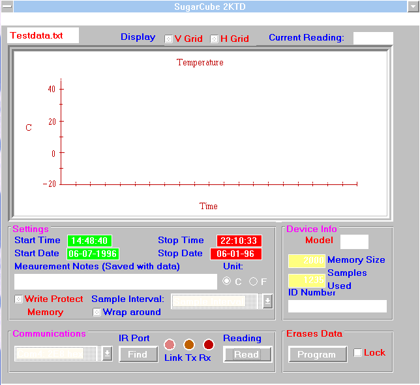This screenshot has height=385, width=420.
Task: Click the Model value box
Action: tap(354, 242)
